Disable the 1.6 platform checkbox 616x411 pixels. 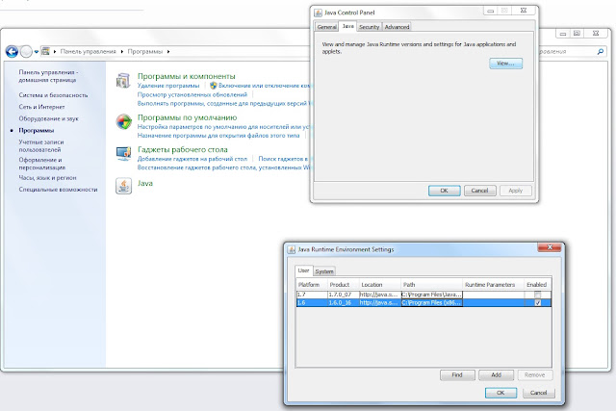(537, 302)
